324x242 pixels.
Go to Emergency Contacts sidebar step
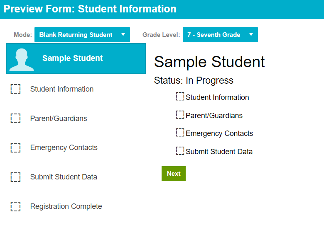[64, 148]
